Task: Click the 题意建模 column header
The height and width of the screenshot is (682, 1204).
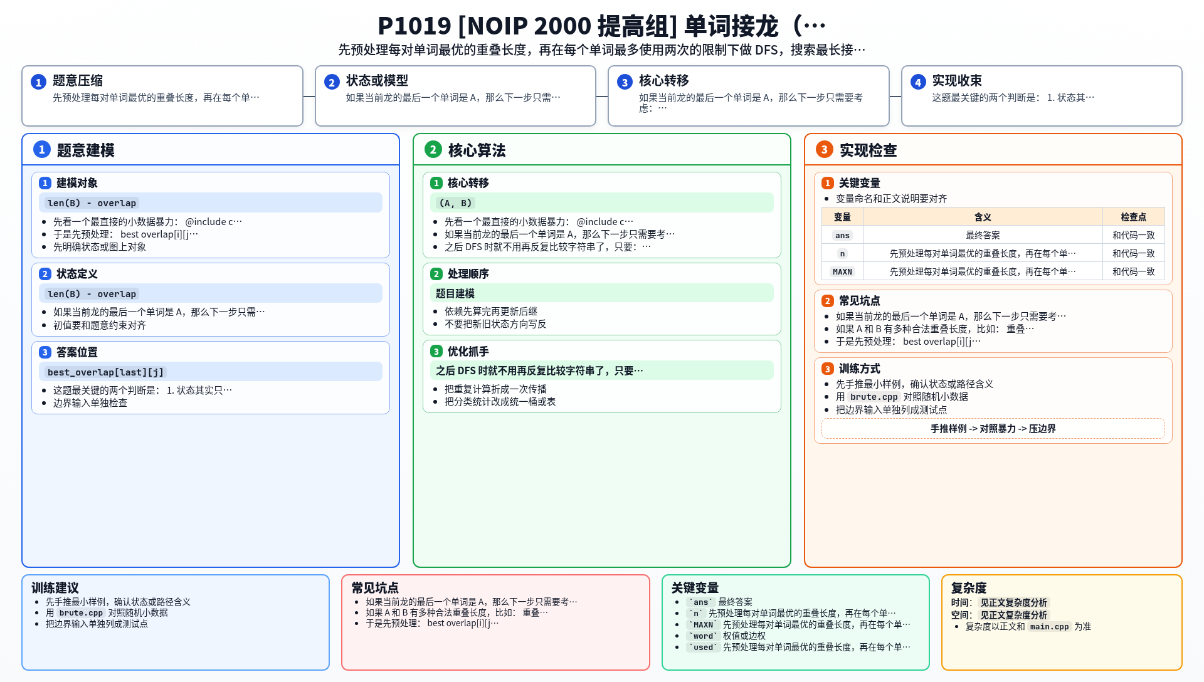Action: coord(211,150)
